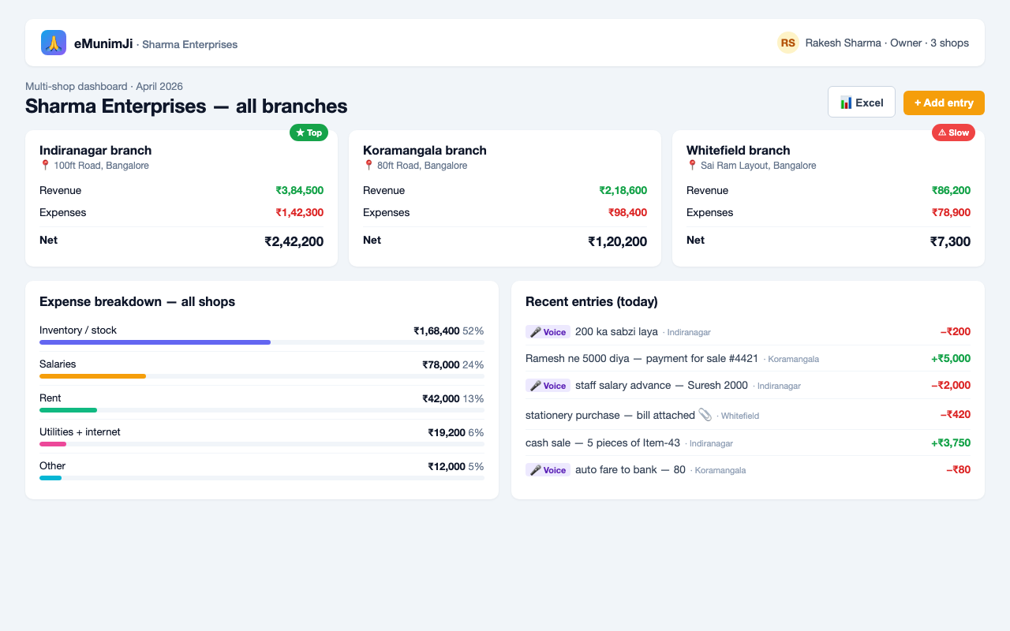Click the location pin beside 100ft Road

(45, 166)
